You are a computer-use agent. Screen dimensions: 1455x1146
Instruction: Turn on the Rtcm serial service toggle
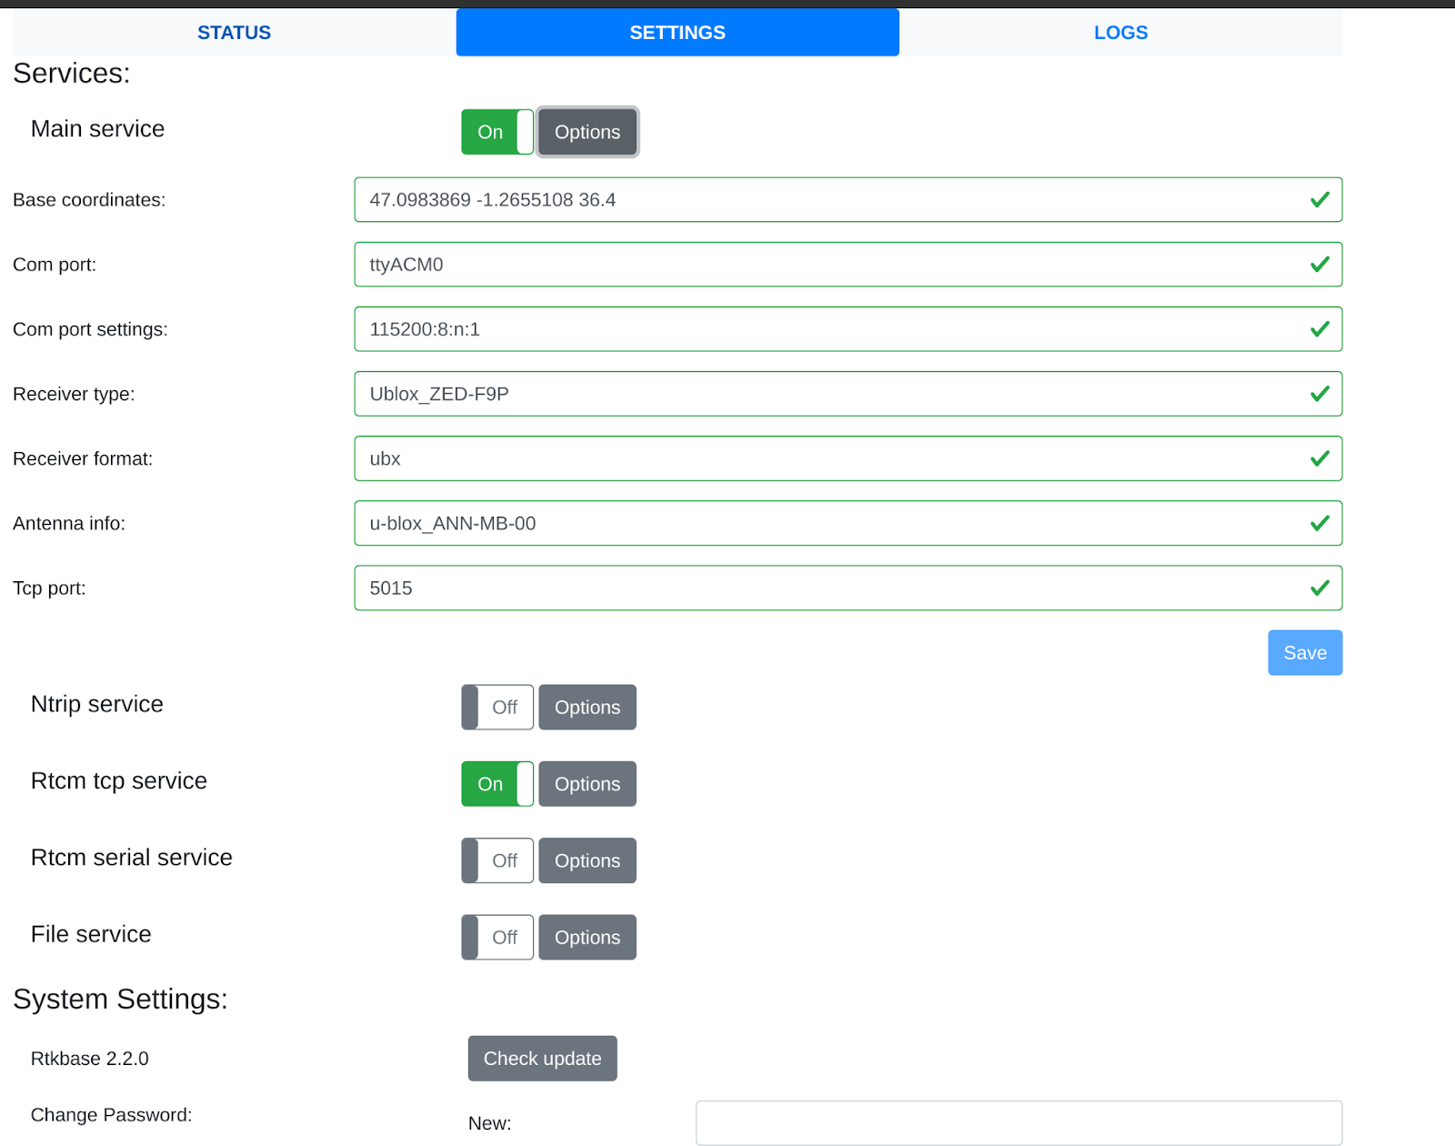497,860
